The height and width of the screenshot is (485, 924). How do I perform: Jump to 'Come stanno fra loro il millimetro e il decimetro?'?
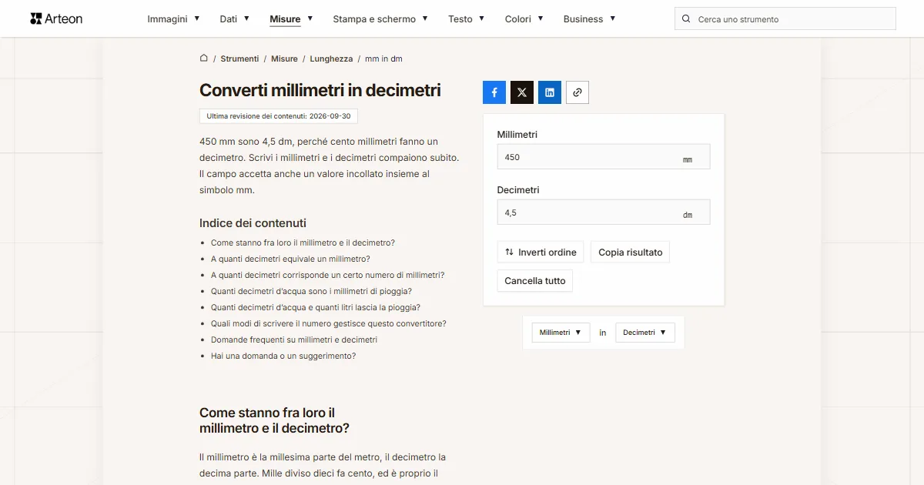click(x=303, y=242)
